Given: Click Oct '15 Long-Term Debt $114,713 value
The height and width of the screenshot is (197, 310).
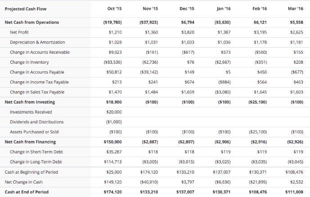Looking at the screenshot, I should pos(113,162).
